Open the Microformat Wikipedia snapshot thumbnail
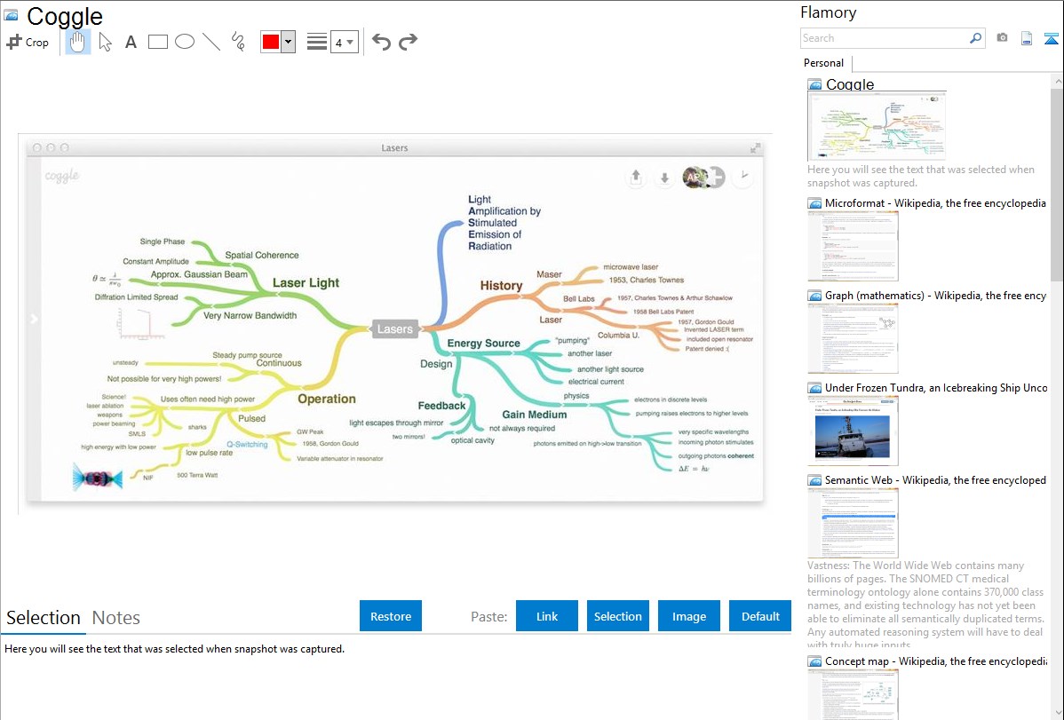 point(853,246)
